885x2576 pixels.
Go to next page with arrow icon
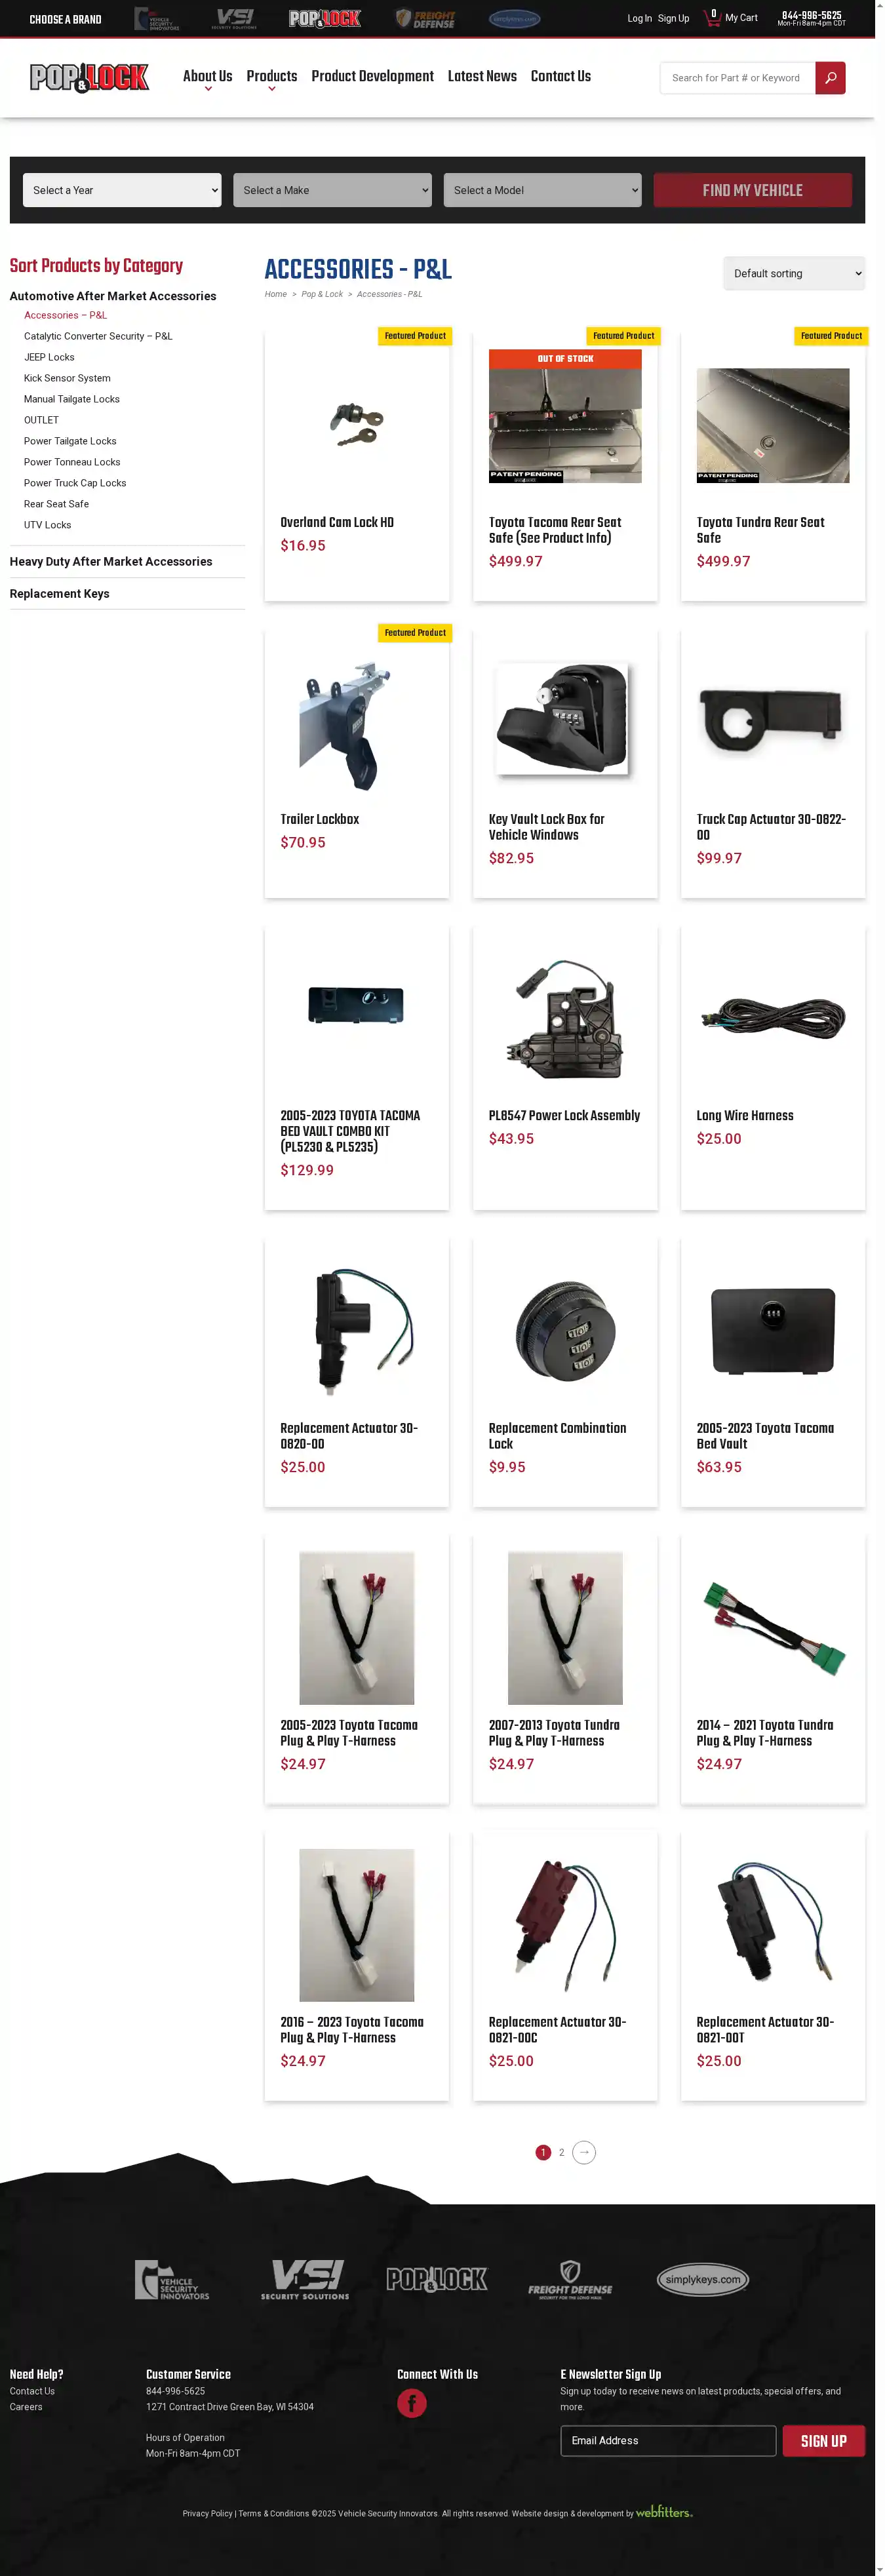[584, 2152]
